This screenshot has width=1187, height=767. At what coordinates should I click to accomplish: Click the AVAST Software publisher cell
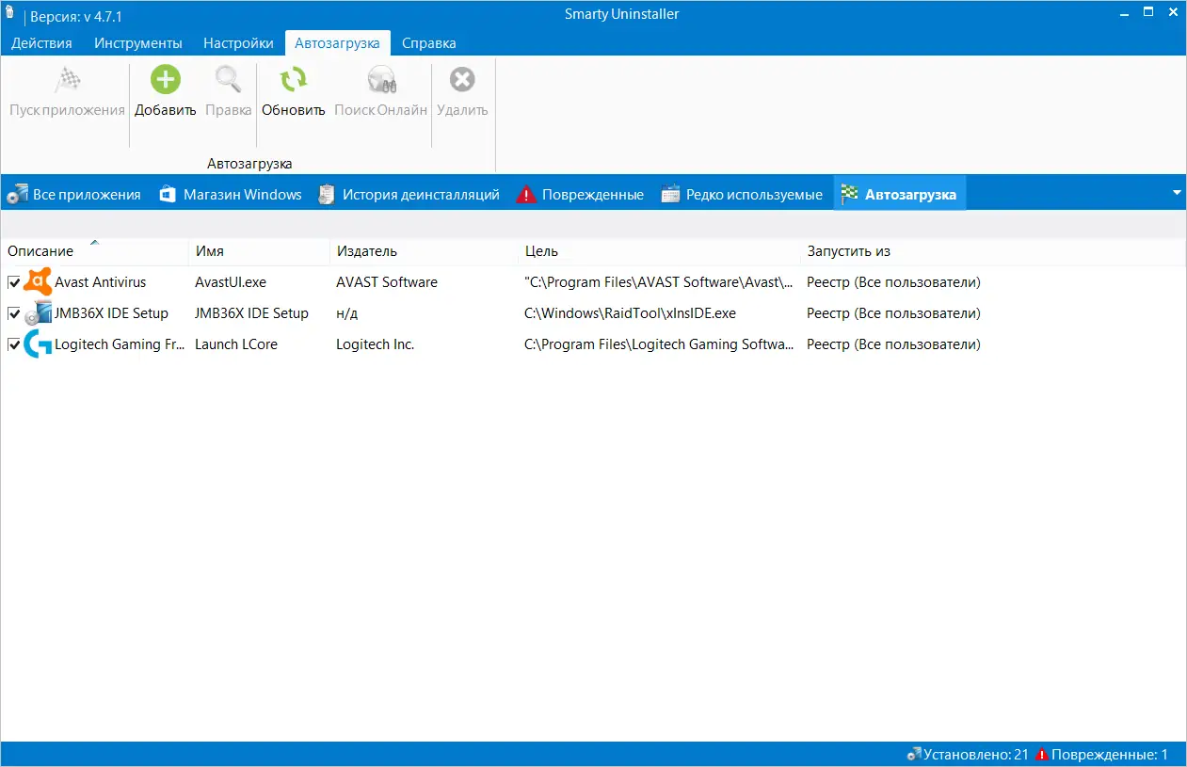387,282
